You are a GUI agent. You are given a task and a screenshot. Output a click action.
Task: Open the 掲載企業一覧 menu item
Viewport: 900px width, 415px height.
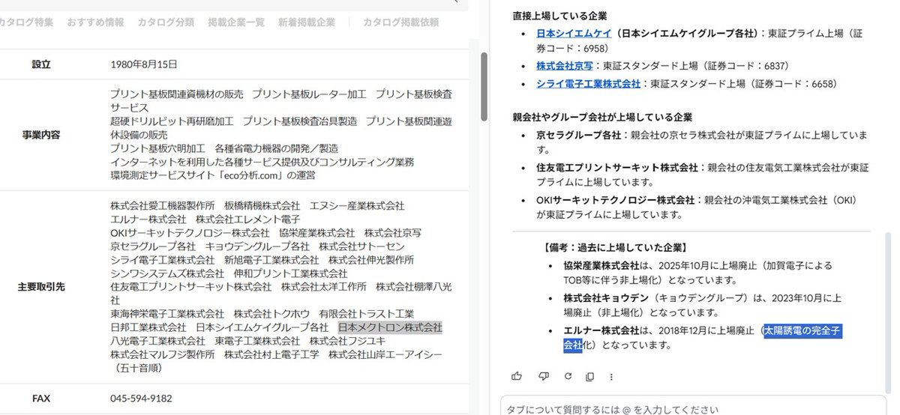coord(236,22)
